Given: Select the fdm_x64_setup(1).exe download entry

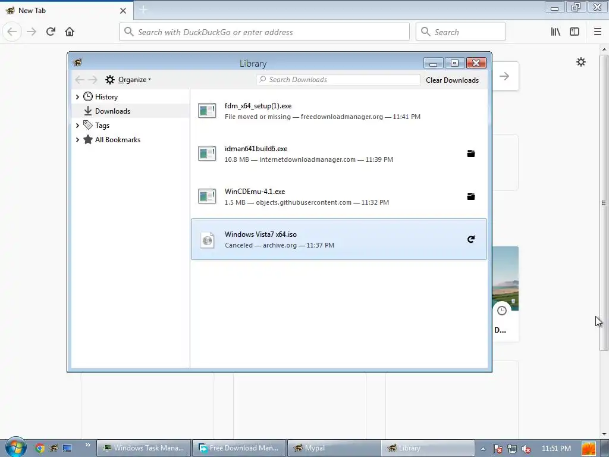Looking at the screenshot, I should click(x=338, y=111).
